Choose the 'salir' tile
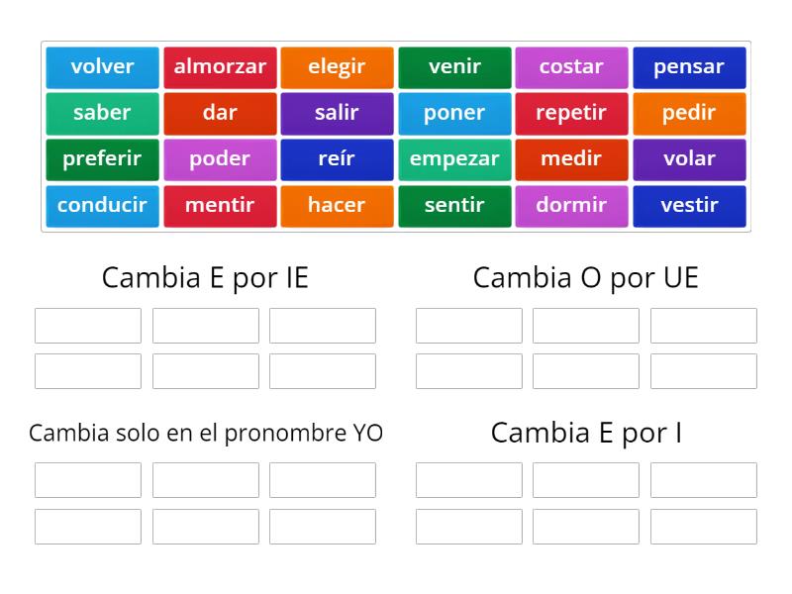Viewport: 792px width, 594px height. (337, 113)
